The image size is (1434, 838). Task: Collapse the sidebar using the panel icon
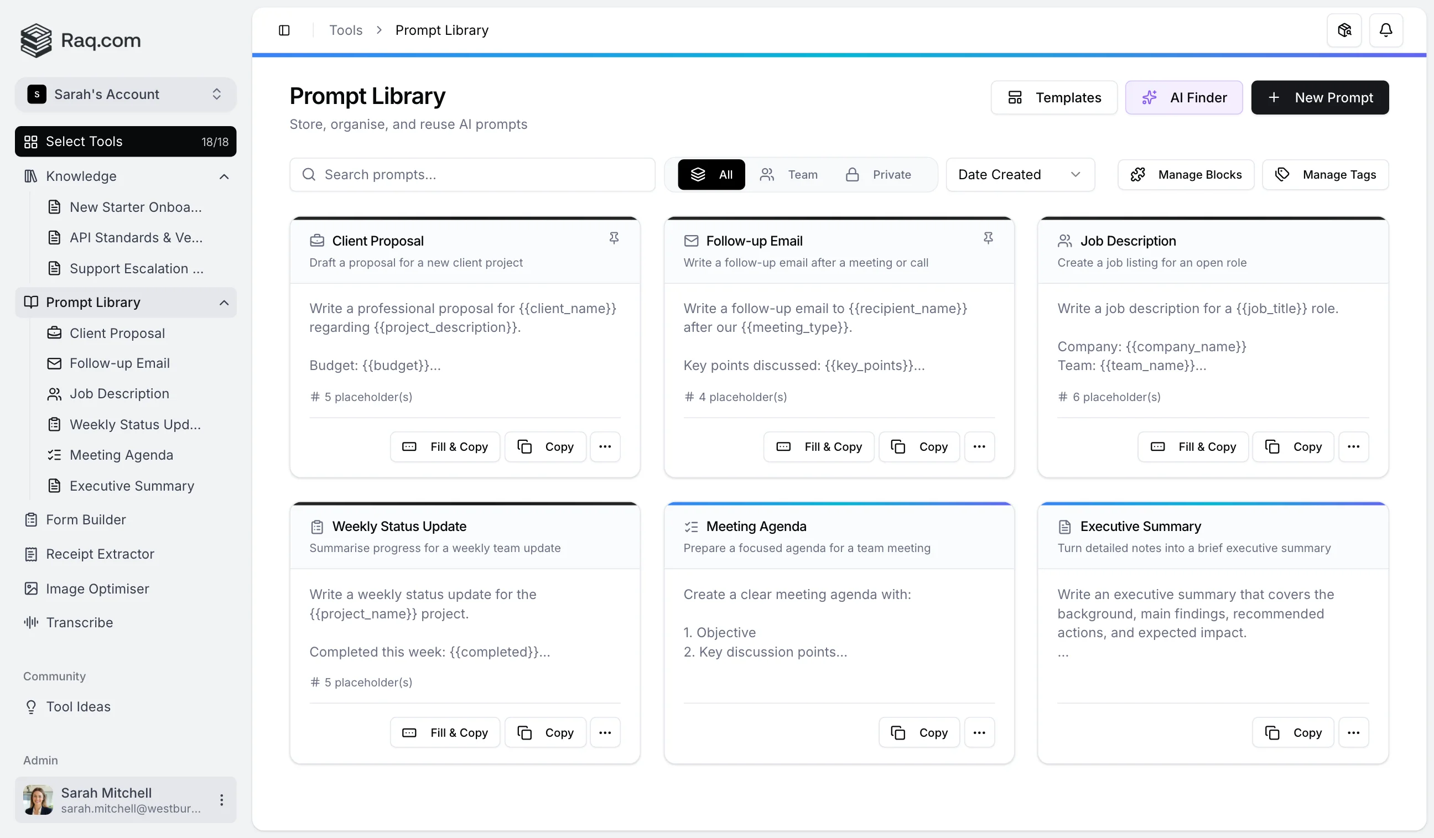pos(284,29)
